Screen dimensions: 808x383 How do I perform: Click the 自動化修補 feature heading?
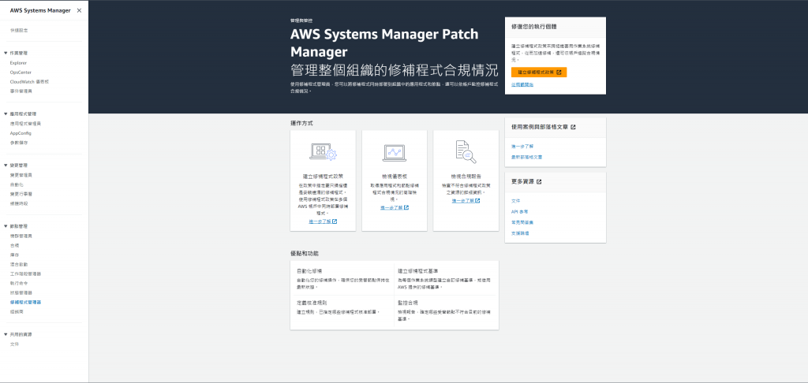(x=309, y=271)
